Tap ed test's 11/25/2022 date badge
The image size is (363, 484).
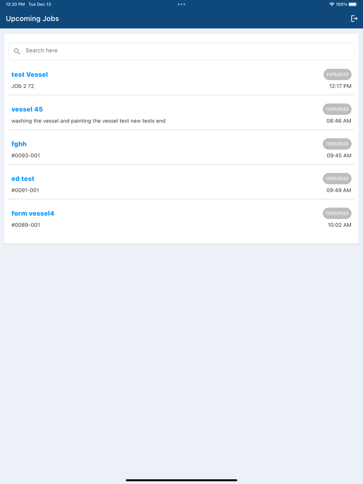point(337,179)
